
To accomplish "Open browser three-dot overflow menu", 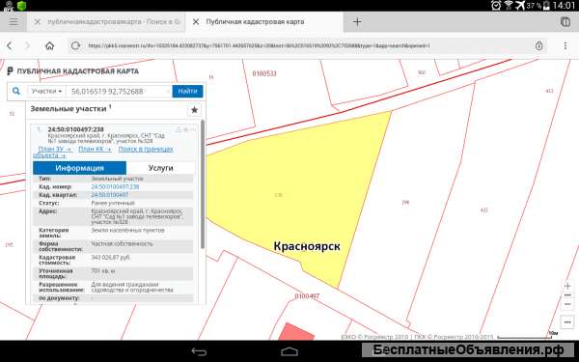I will tap(565, 45).
